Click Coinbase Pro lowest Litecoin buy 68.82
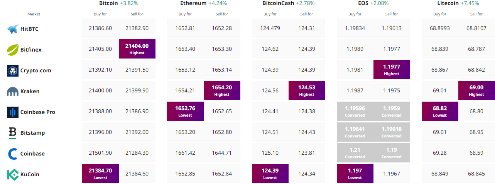 point(440,111)
